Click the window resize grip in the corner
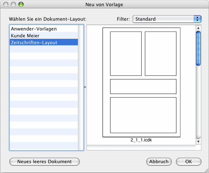 pyautogui.click(x=206, y=170)
